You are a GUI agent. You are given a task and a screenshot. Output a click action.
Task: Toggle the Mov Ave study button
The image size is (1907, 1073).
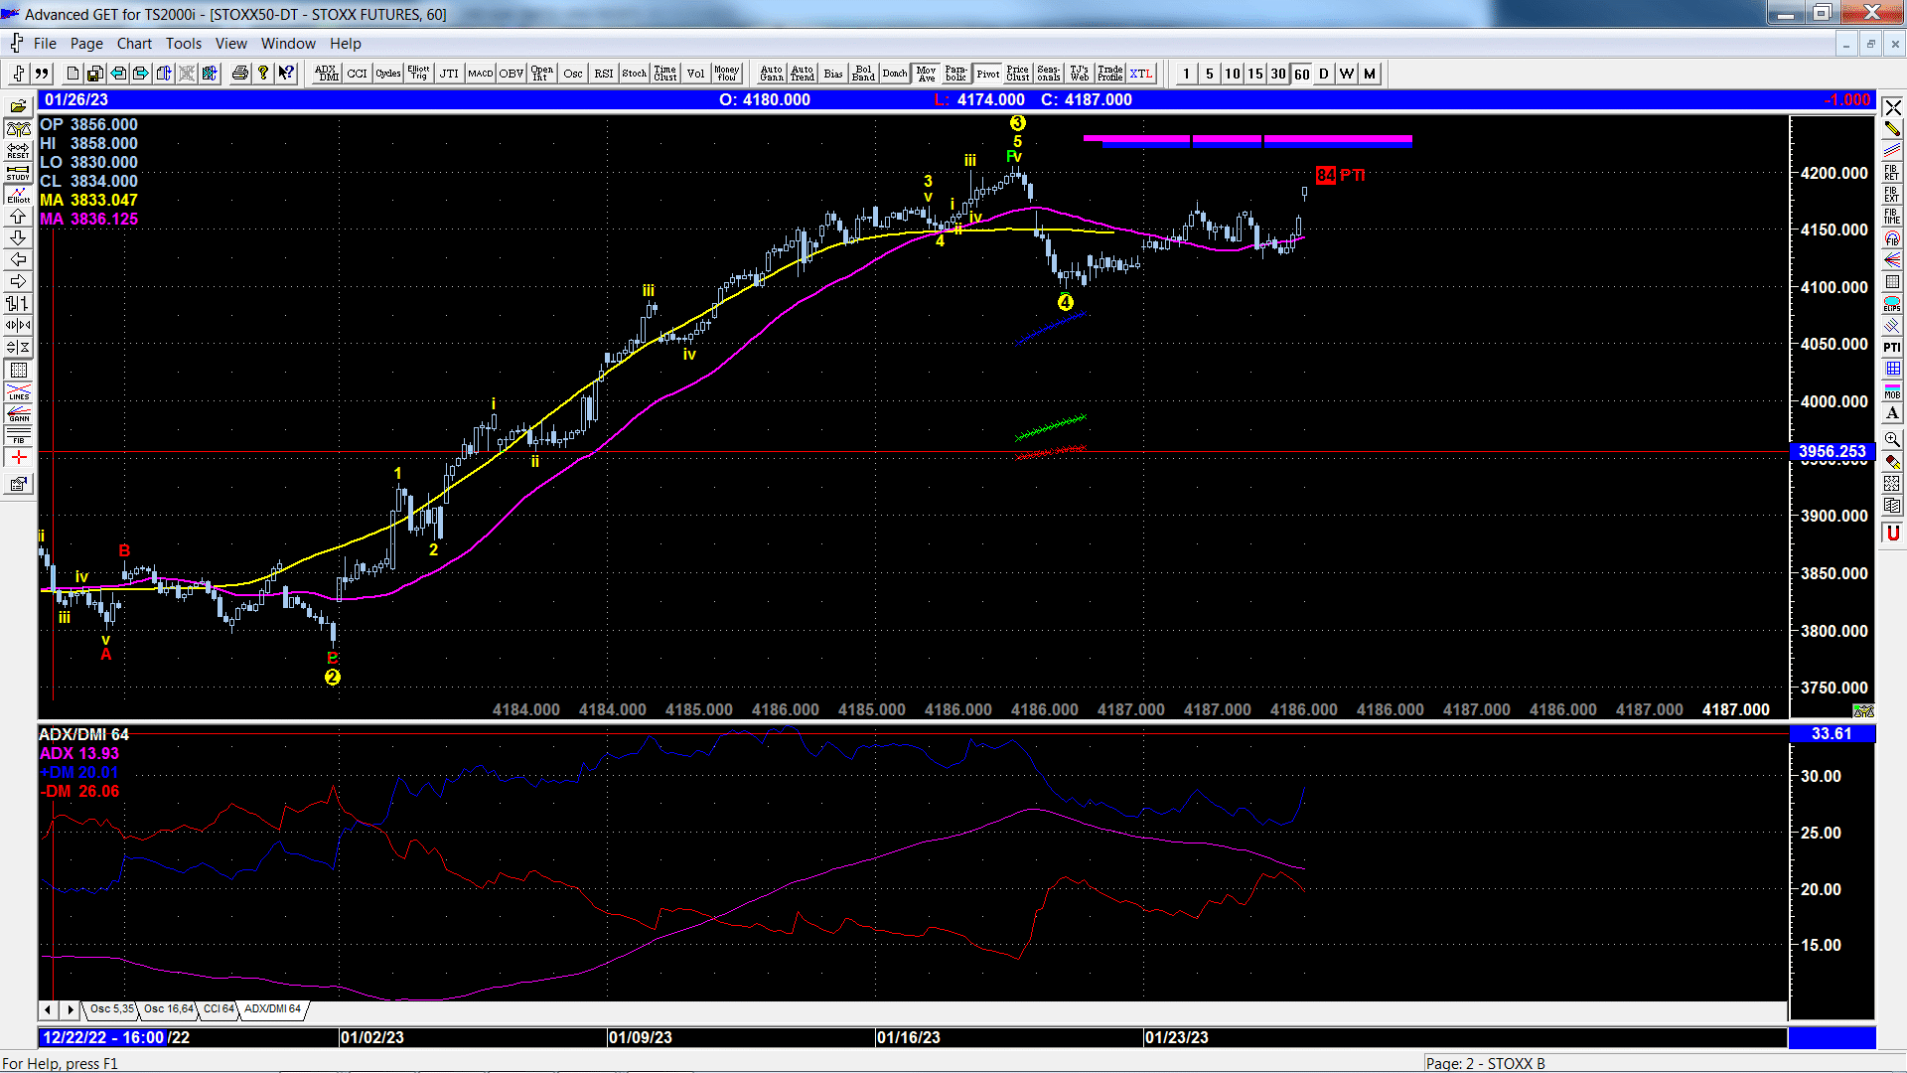coord(927,74)
